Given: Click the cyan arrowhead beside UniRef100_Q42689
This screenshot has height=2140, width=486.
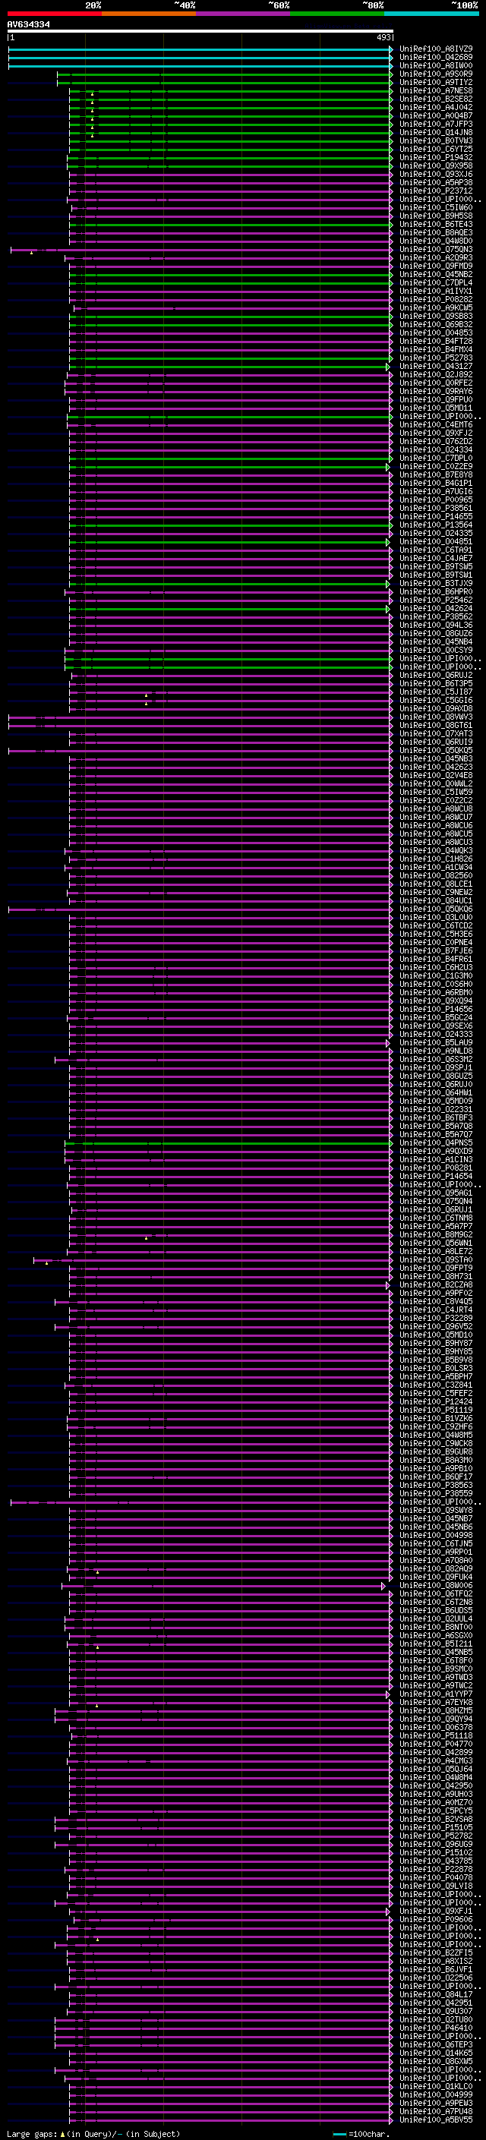Looking at the screenshot, I should point(391,58).
